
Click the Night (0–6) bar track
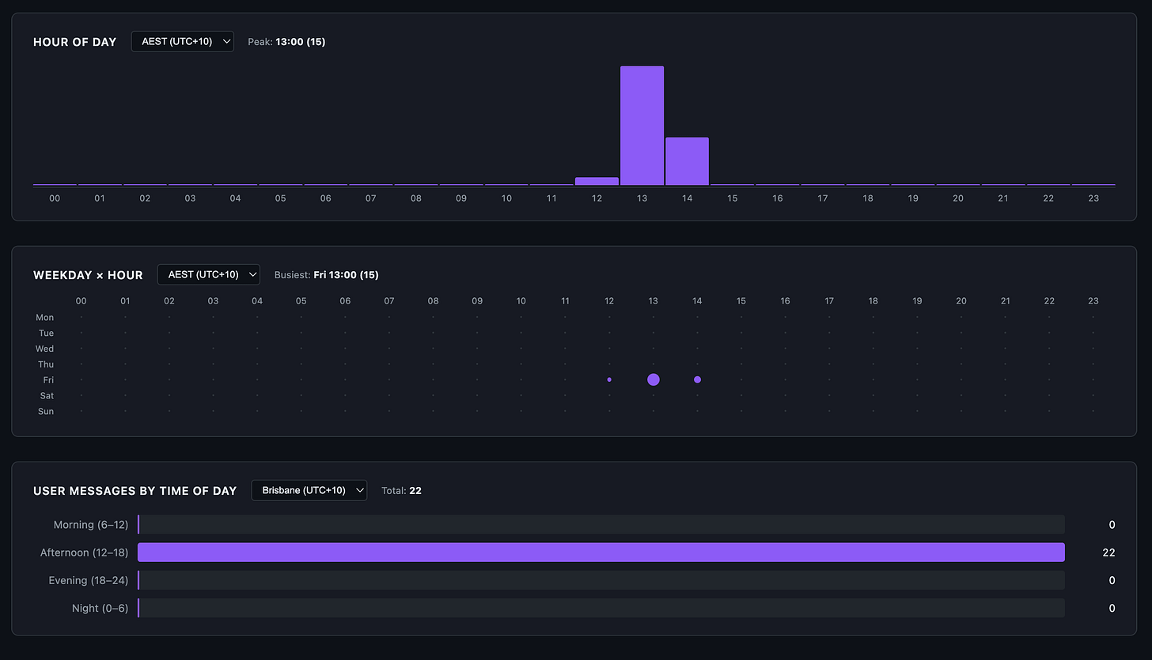tap(601, 608)
